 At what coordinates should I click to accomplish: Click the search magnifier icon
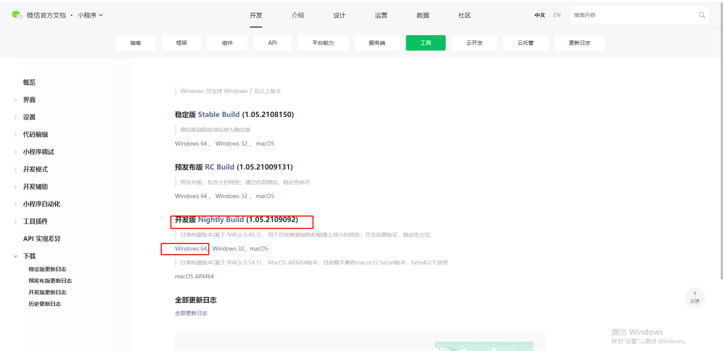click(x=702, y=15)
